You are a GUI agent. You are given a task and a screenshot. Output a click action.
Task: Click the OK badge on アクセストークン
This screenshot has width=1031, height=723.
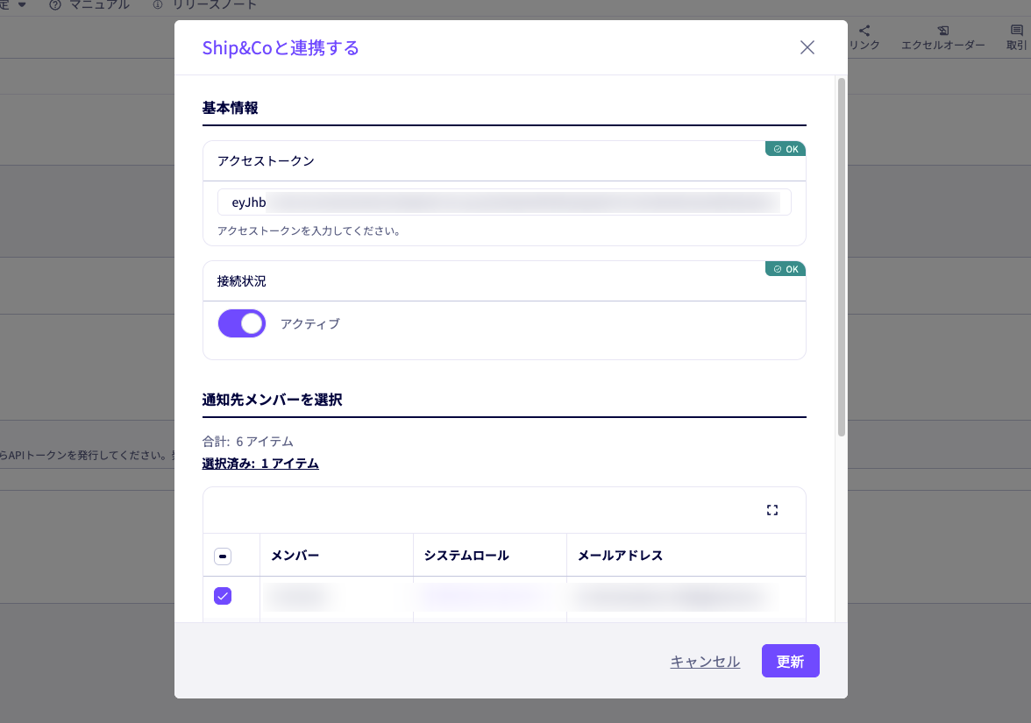click(786, 149)
